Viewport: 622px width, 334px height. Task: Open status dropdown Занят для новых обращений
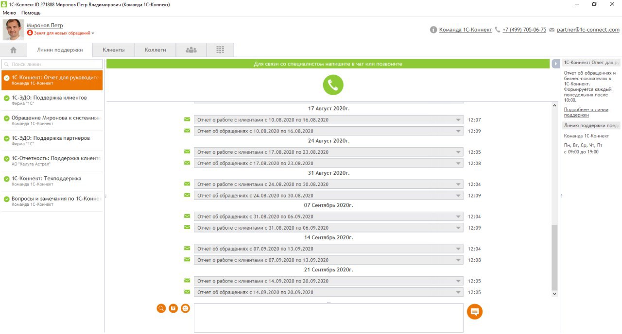pos(61,33)
